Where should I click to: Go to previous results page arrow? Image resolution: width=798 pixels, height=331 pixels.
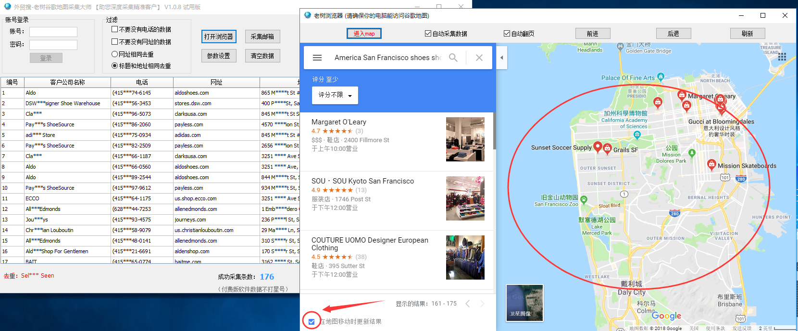[x=468, y=304]
